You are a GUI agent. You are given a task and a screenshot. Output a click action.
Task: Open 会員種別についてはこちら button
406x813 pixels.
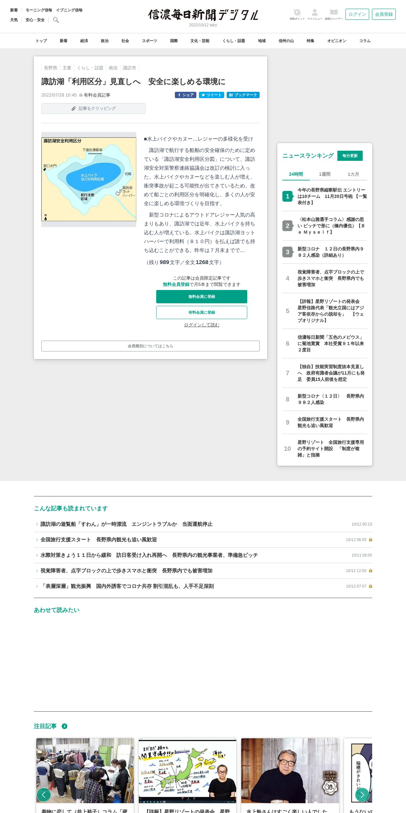(151, 346)
